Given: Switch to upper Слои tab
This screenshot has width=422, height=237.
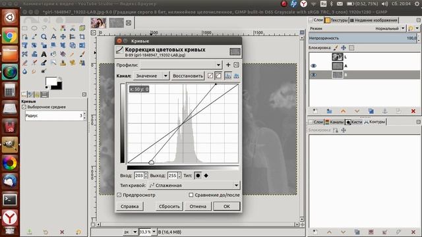Looking at the screenshot, I should click(x=316, y=20).
